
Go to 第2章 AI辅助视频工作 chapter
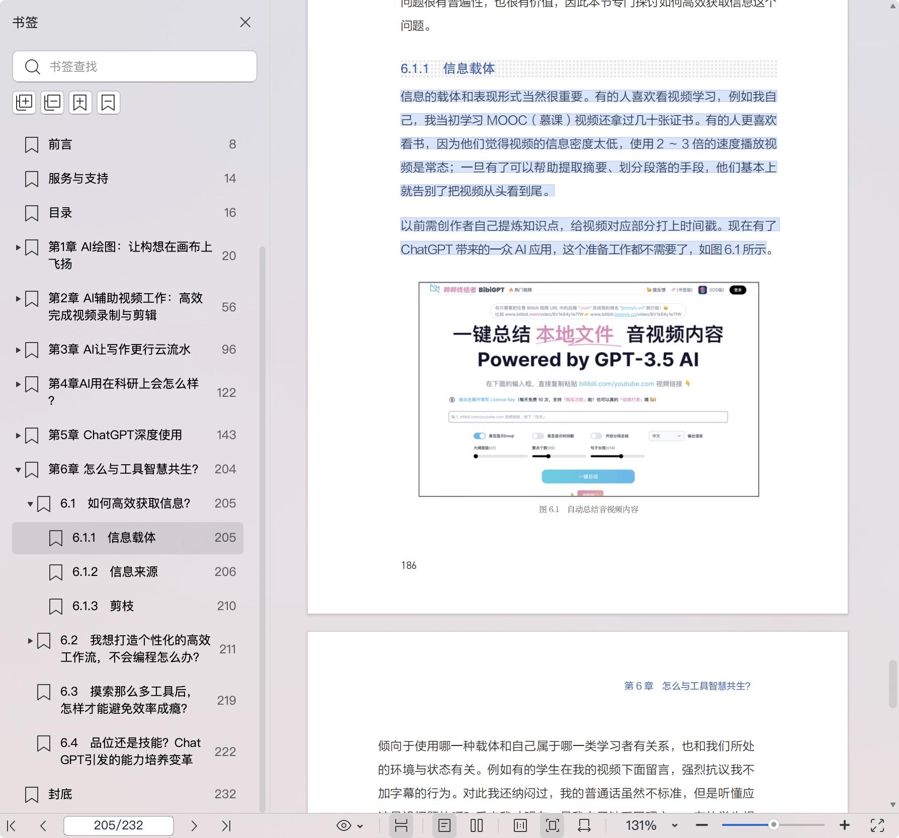125,306
